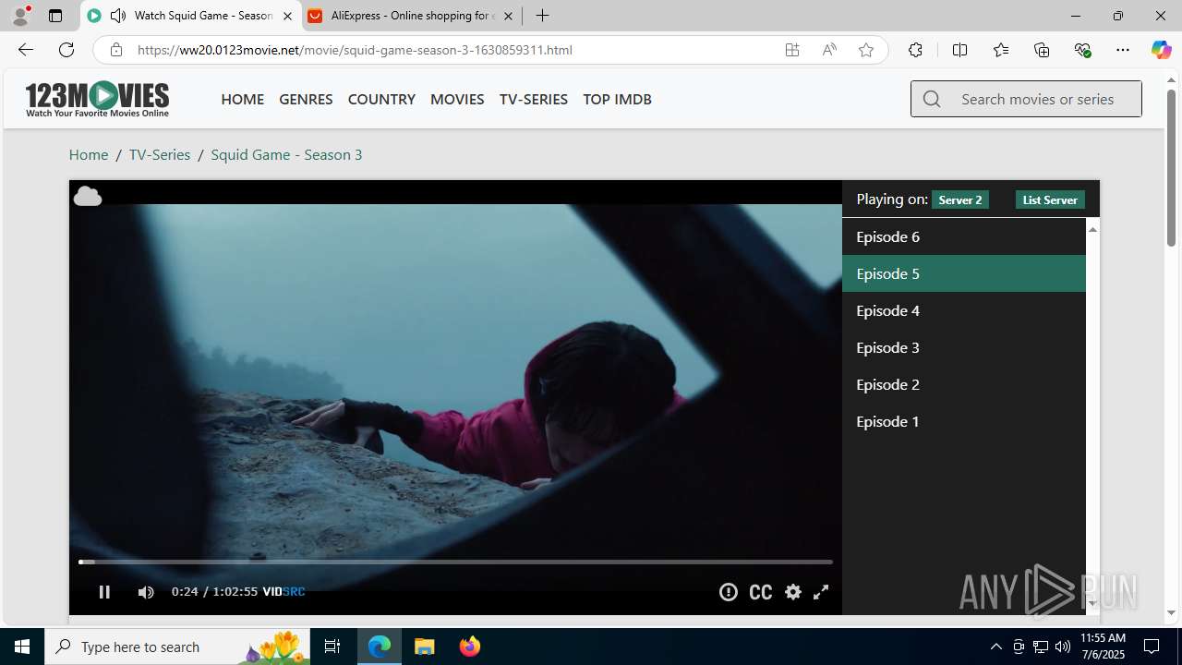
Task: View site information lock icon
Action: coord(115,50)
